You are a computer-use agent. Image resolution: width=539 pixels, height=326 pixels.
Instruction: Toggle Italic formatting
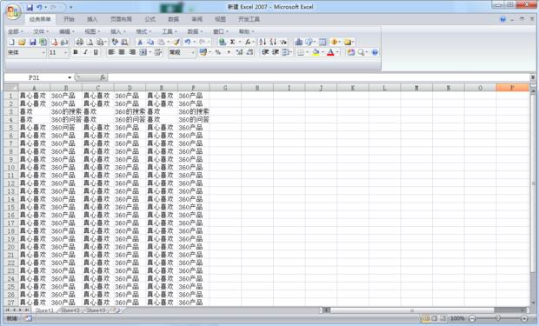pos(85,52)
